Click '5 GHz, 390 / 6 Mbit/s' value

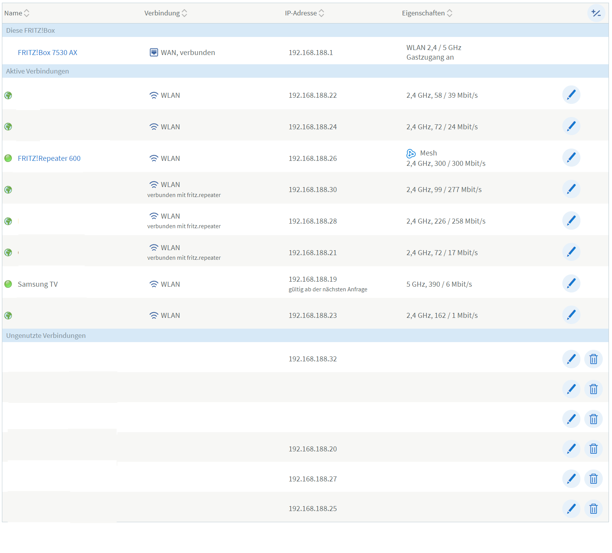pos(439,284)
